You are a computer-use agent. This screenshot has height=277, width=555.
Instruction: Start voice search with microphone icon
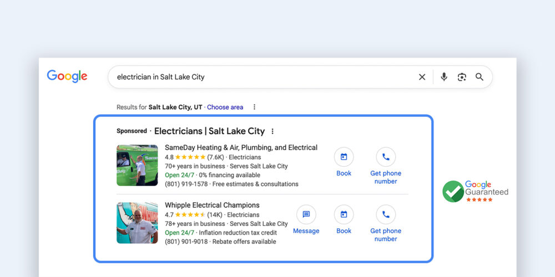tap(443, 77)
